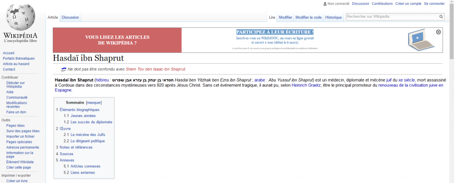The width and height of the screenshot is (459, 183).
Task: Click the Outils sidebar heading
Action: pyautogui.click(x=6, y=120)
